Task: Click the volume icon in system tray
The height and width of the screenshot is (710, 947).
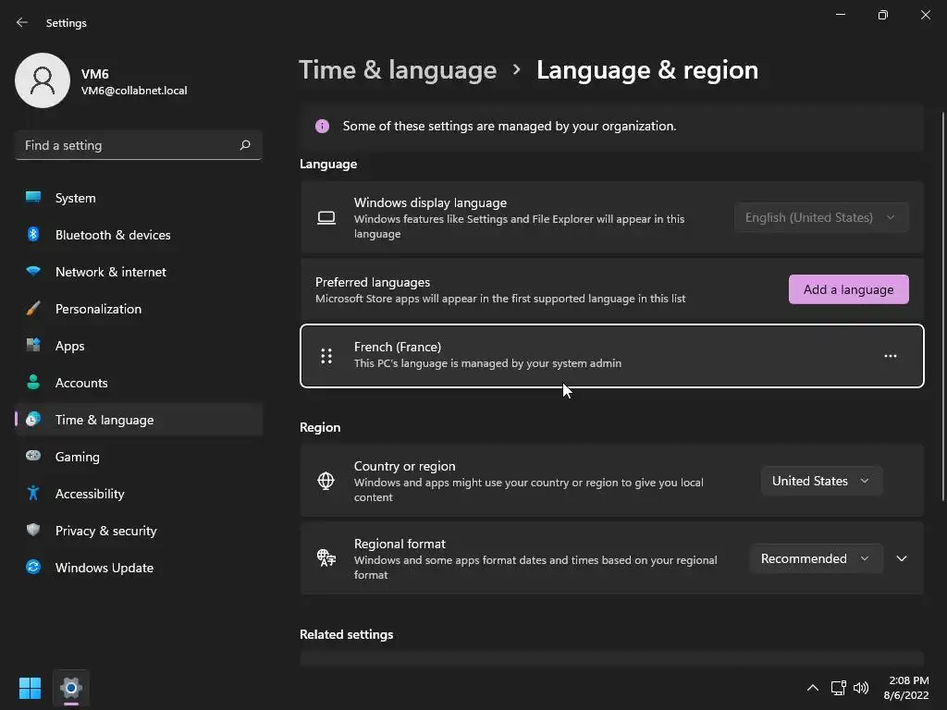Action: [x=861, y=688]
